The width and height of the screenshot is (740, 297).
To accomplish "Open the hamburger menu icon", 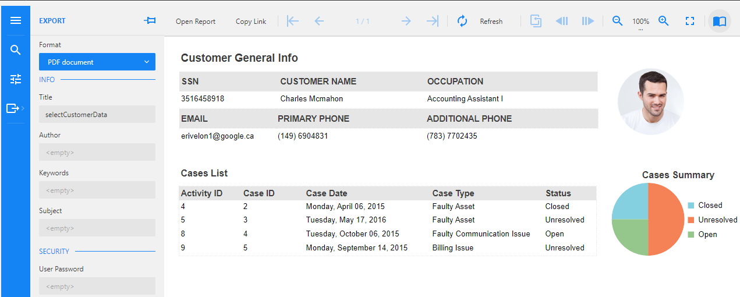I will [x=16, y=21].
